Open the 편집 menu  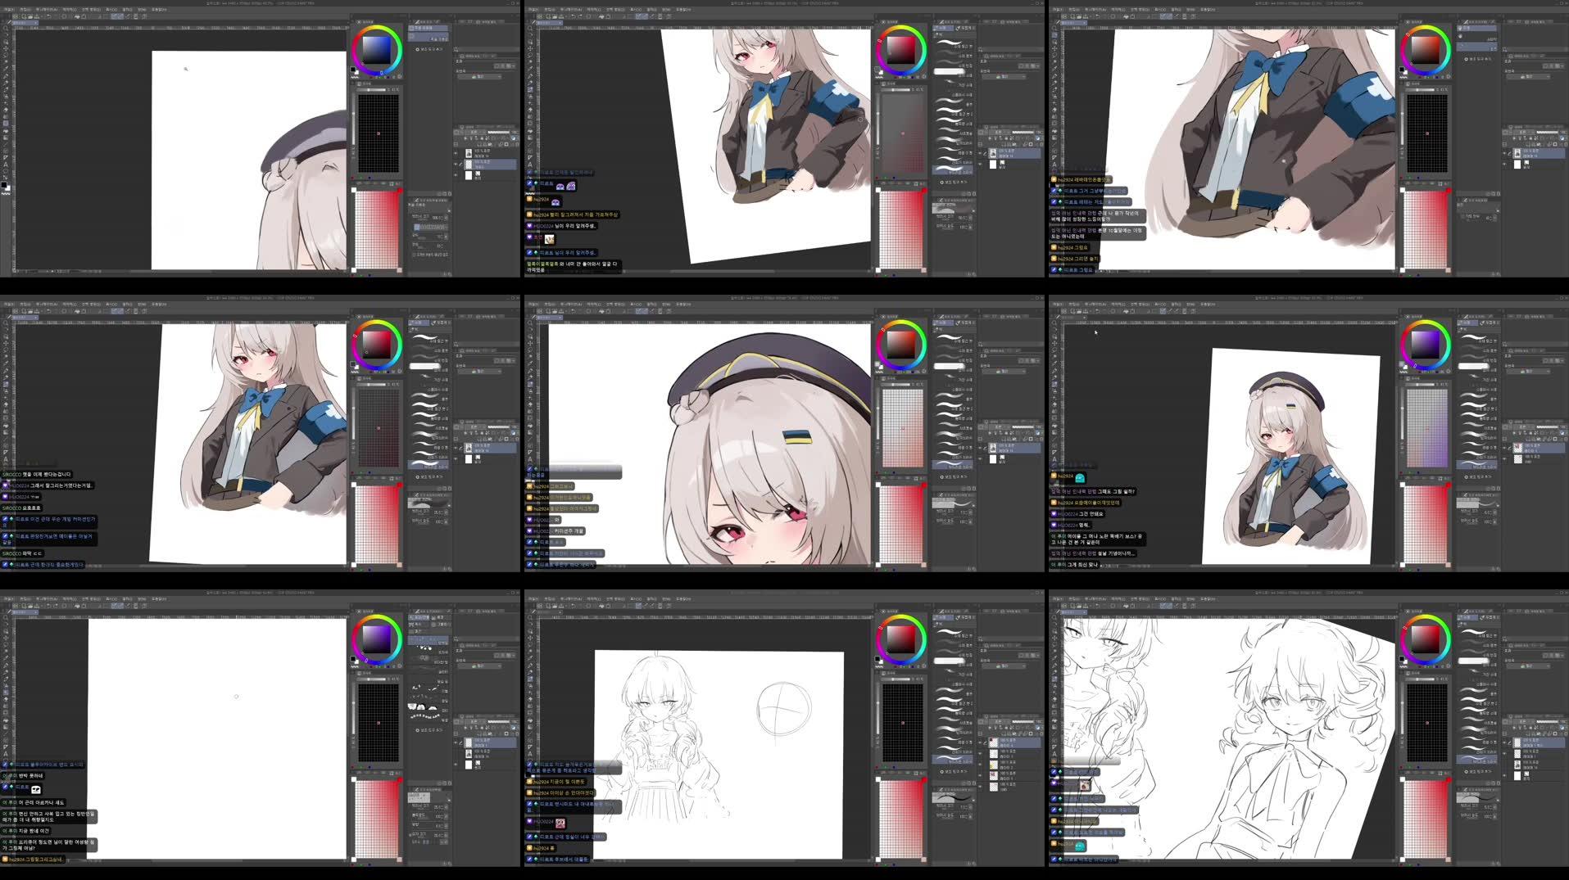(23, 8)
